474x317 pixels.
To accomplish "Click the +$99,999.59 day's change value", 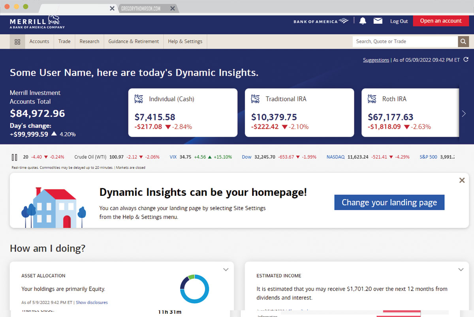I will click(x=29, y=134).
